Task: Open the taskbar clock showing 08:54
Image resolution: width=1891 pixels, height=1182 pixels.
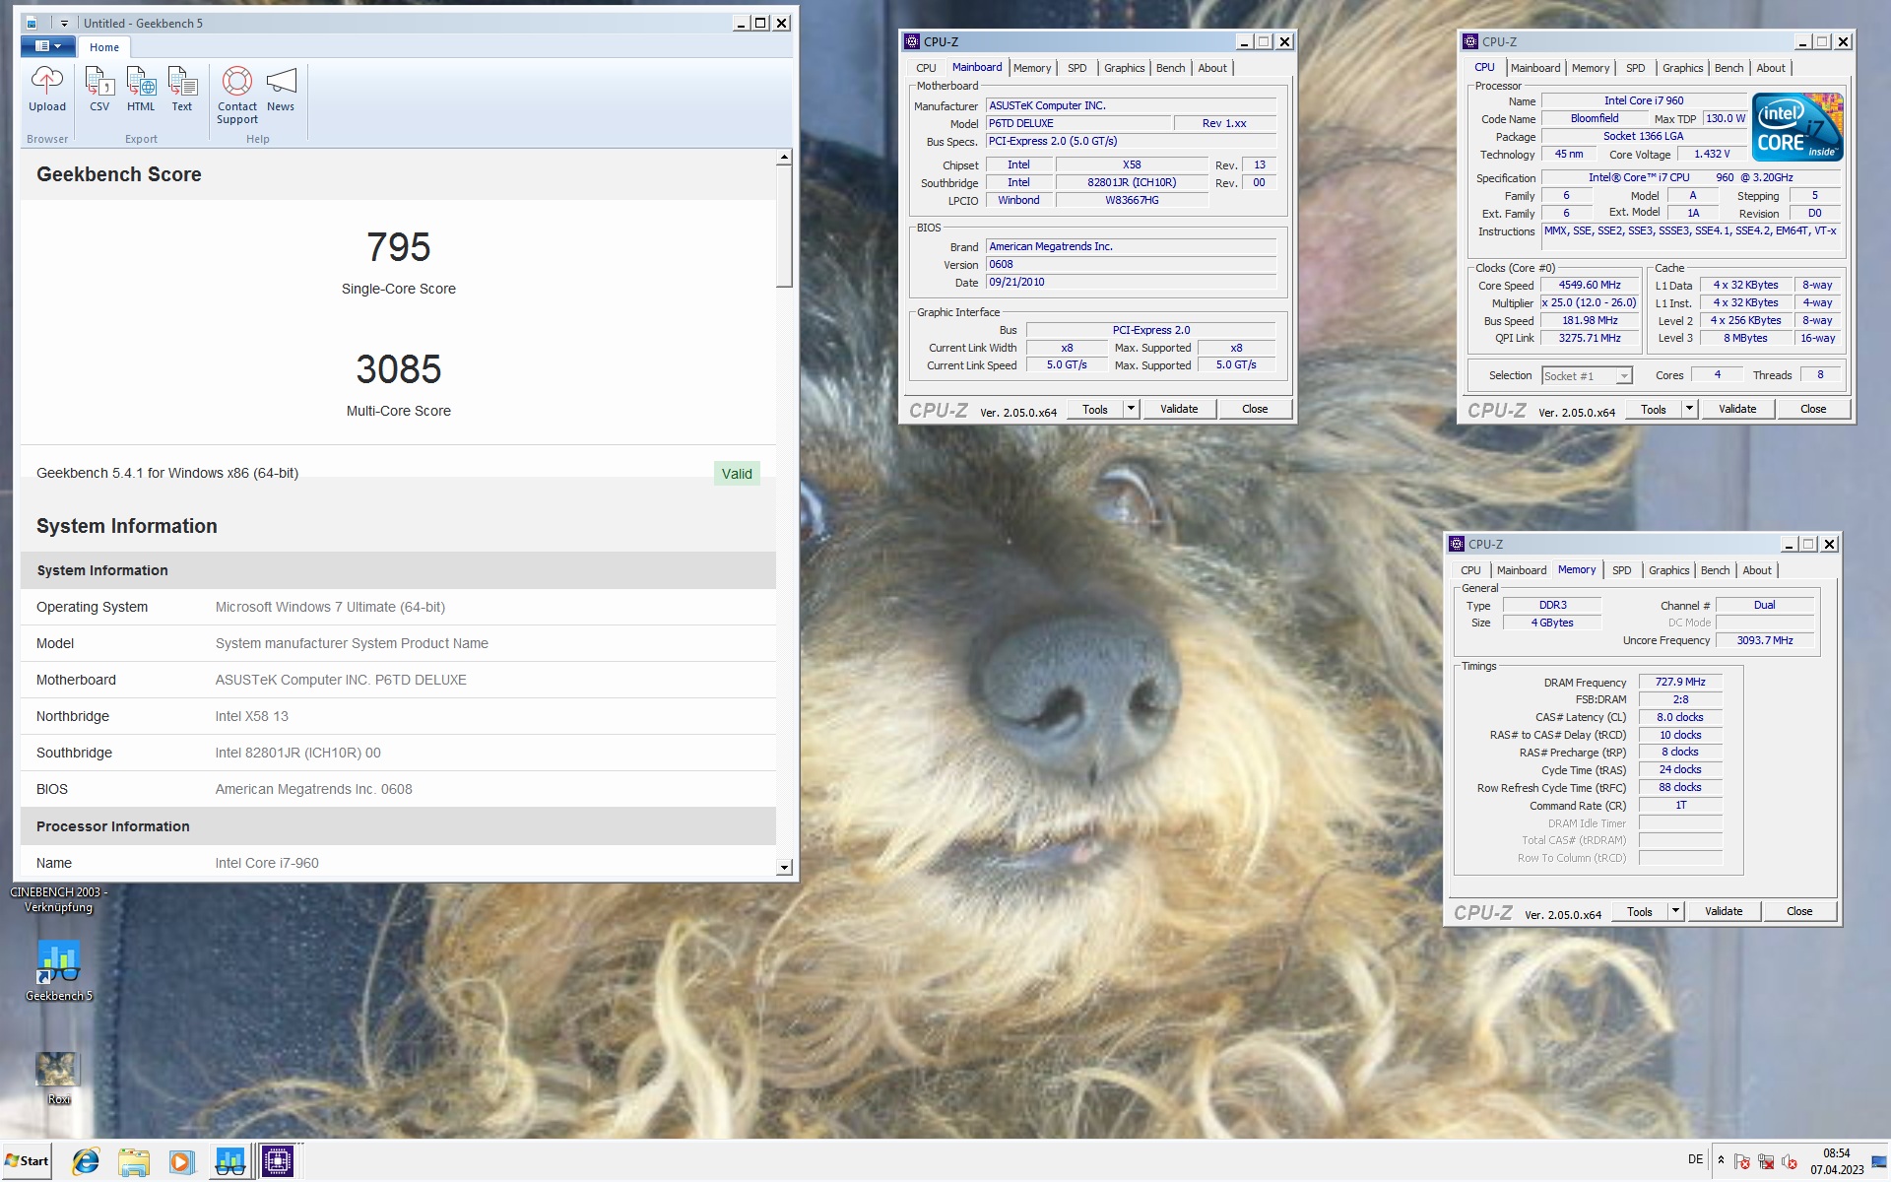Action: tap(1836, 1161)
